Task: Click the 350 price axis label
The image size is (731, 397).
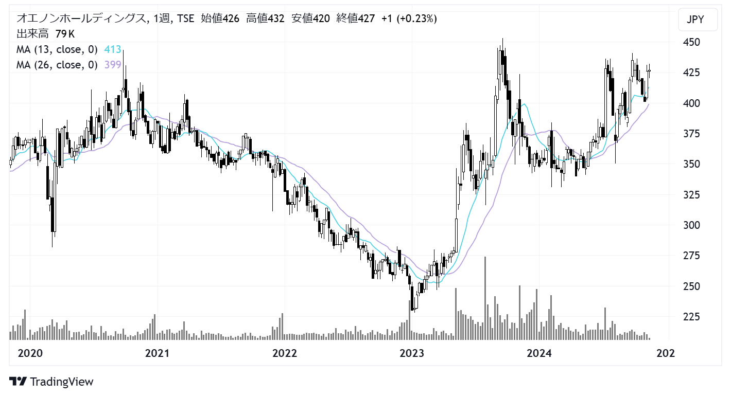Action: [x=691, y=164]
